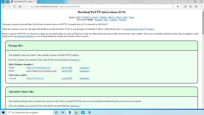Click the add notes pen icon

pyautogui.click(x=191, y=7)
